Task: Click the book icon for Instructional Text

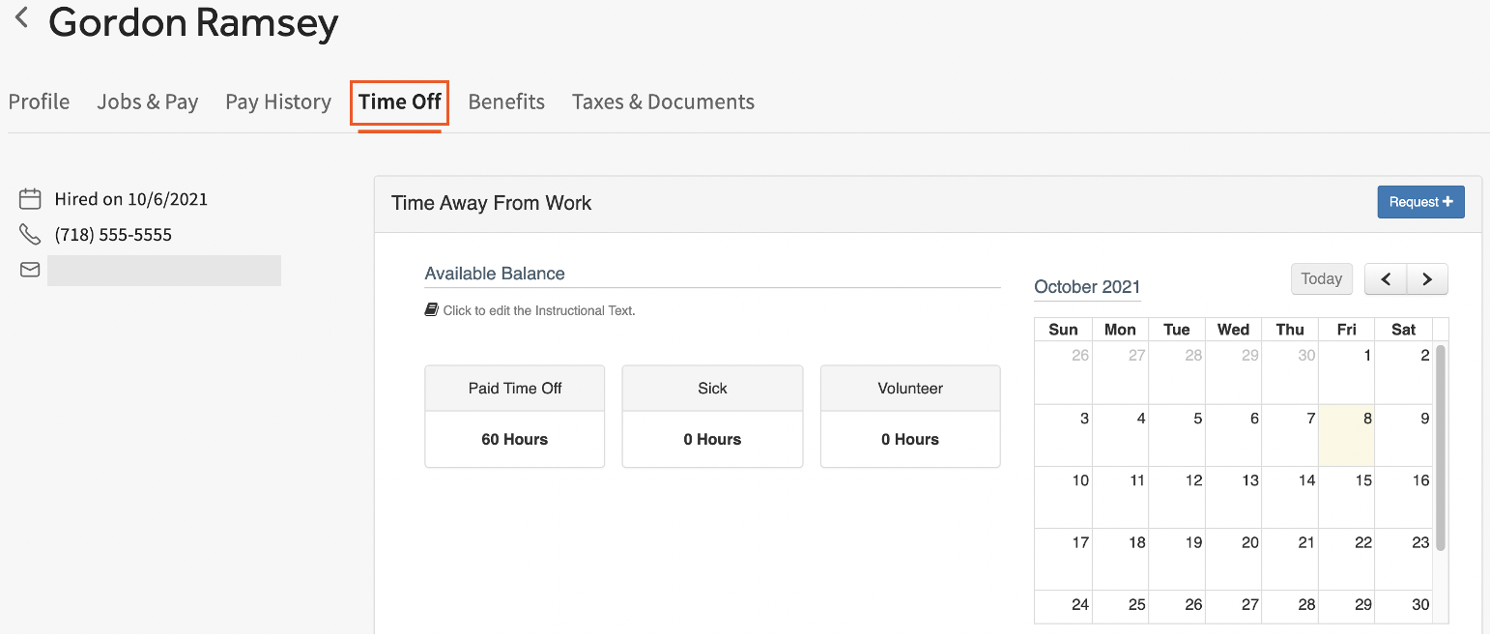Action: (431, 310)
